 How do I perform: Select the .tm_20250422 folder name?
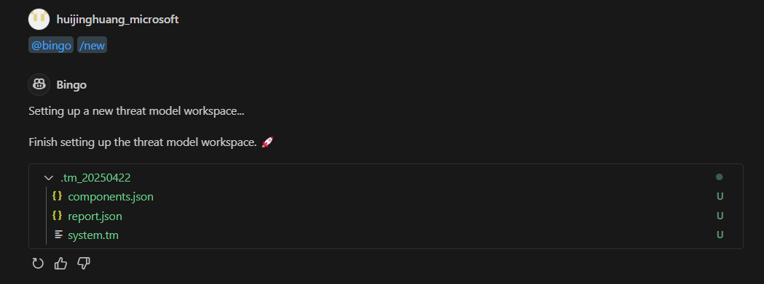[x=95, y=178]
